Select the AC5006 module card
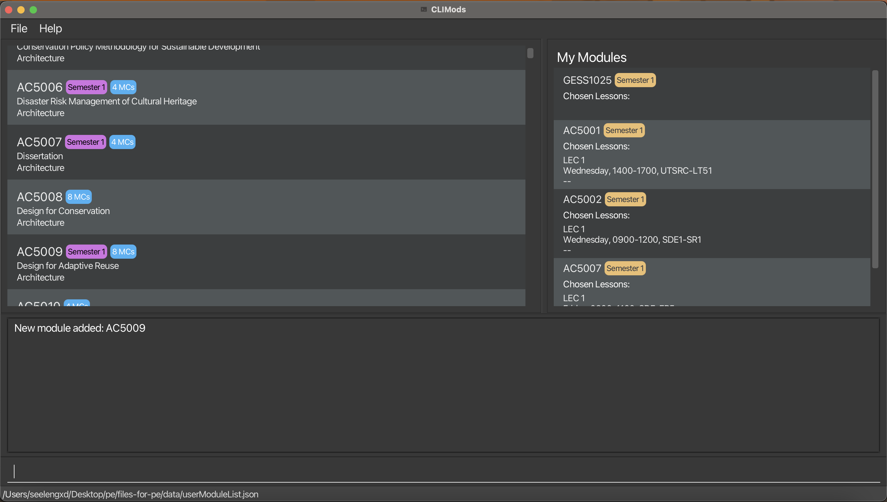 pos(265,98)
